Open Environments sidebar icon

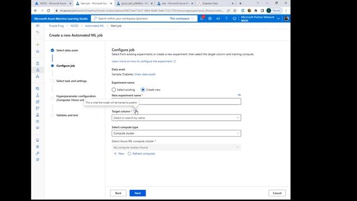(37, 115)
